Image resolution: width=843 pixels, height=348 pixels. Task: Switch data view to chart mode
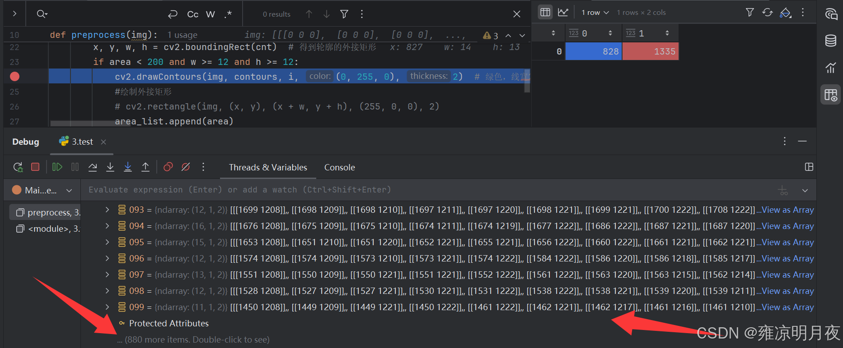tap(563, 12)
